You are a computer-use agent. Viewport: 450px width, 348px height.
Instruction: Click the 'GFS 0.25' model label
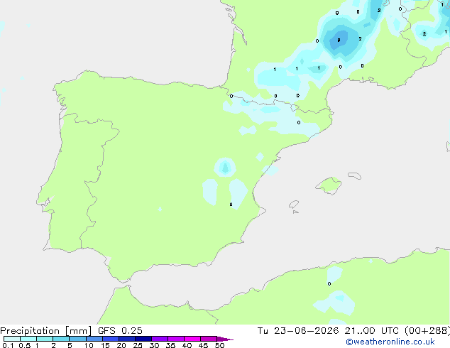pos(120,331)
